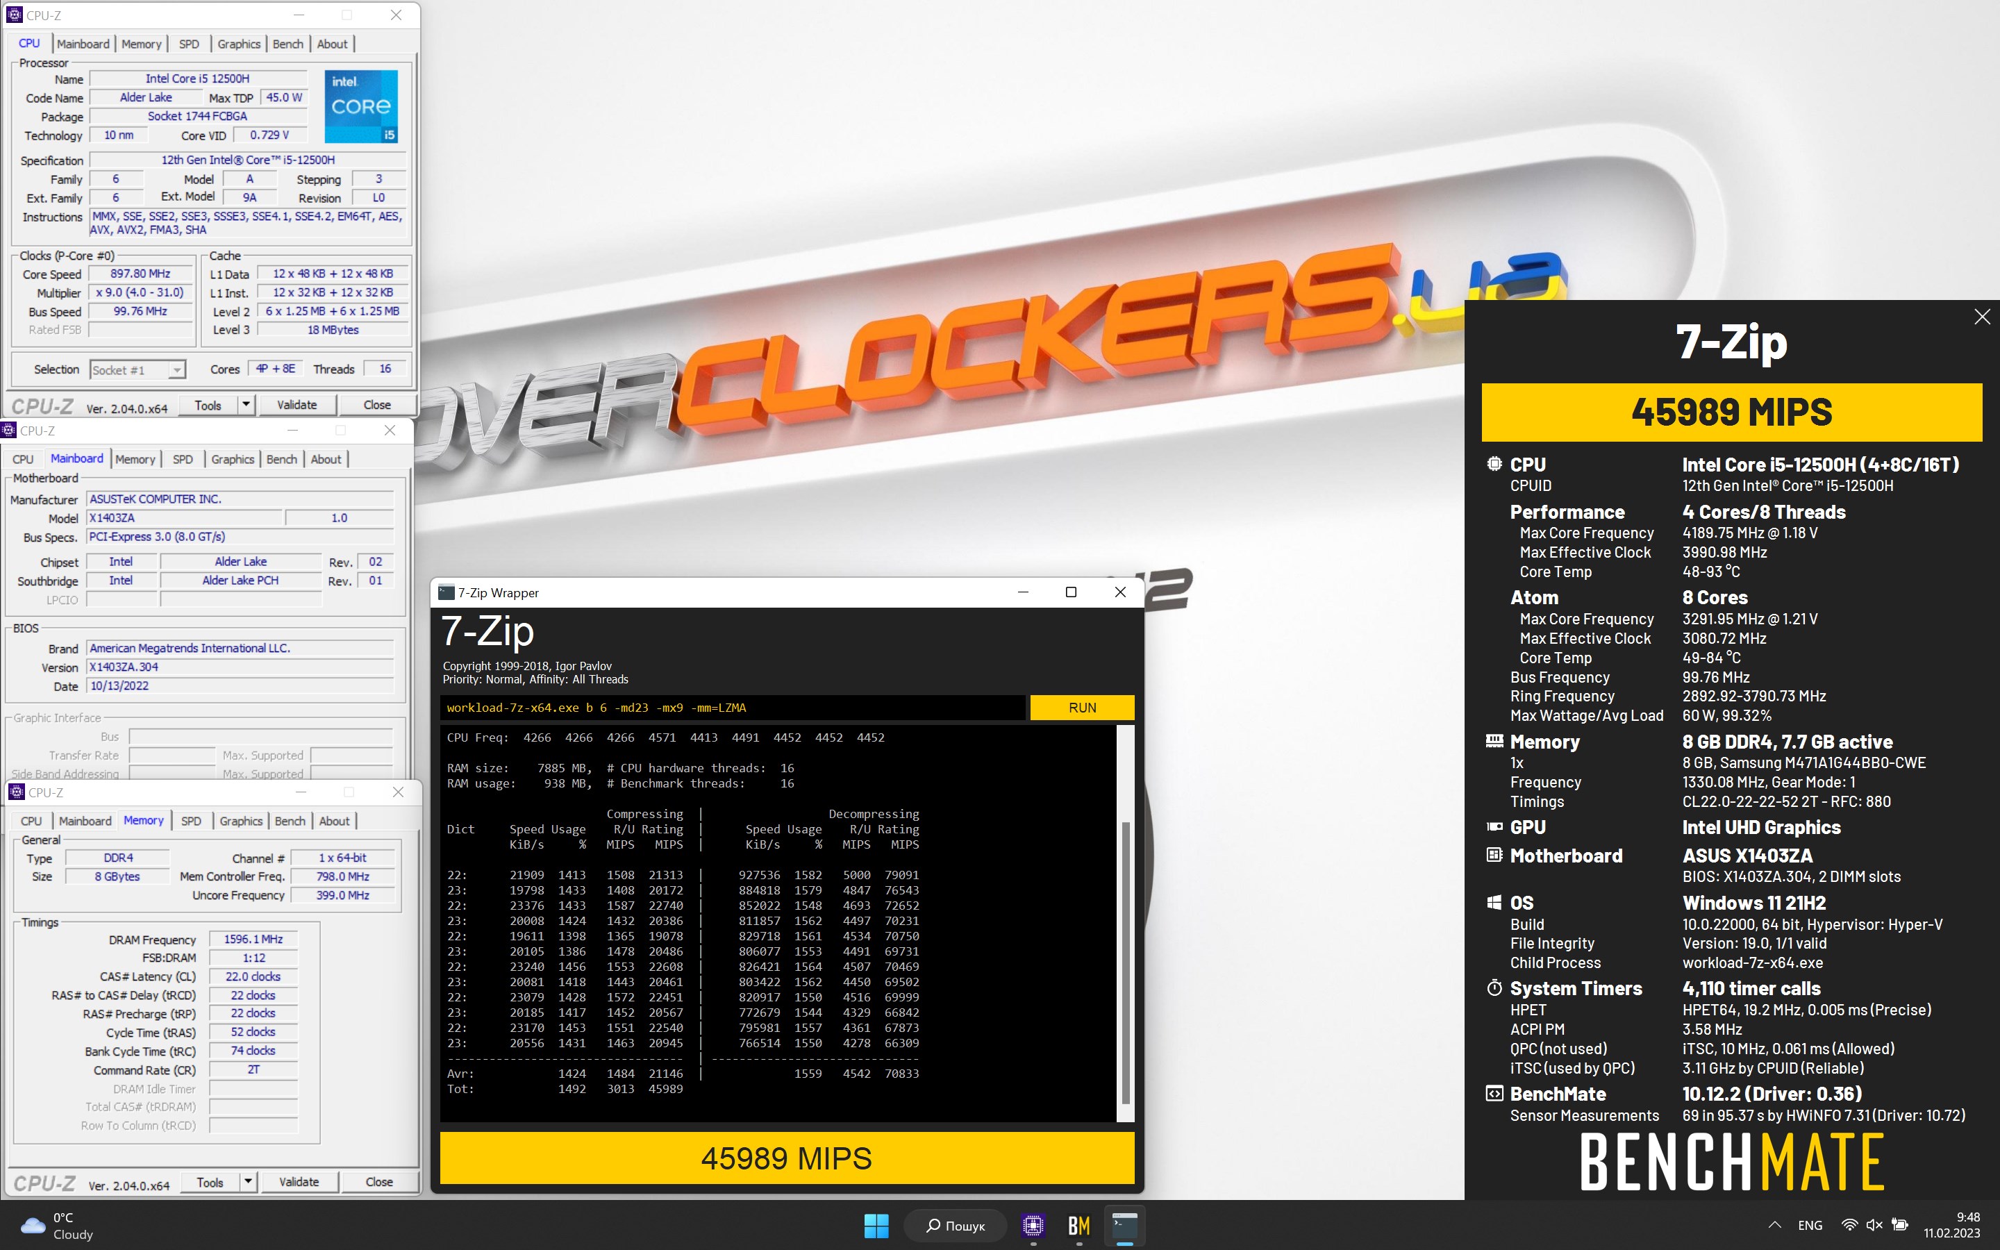Switch to Memory tab in top CPU-Z window

(x=142, y=44)
